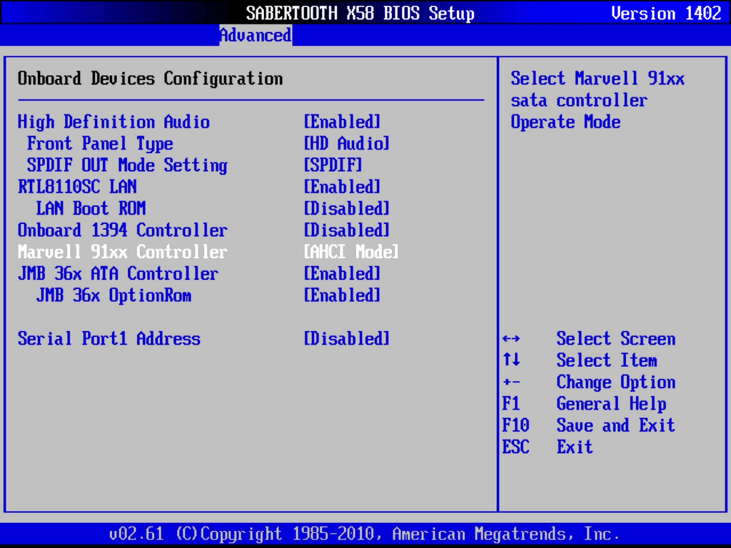Toggle LAN Boot ROM [Disabled] value

[347, 208]
